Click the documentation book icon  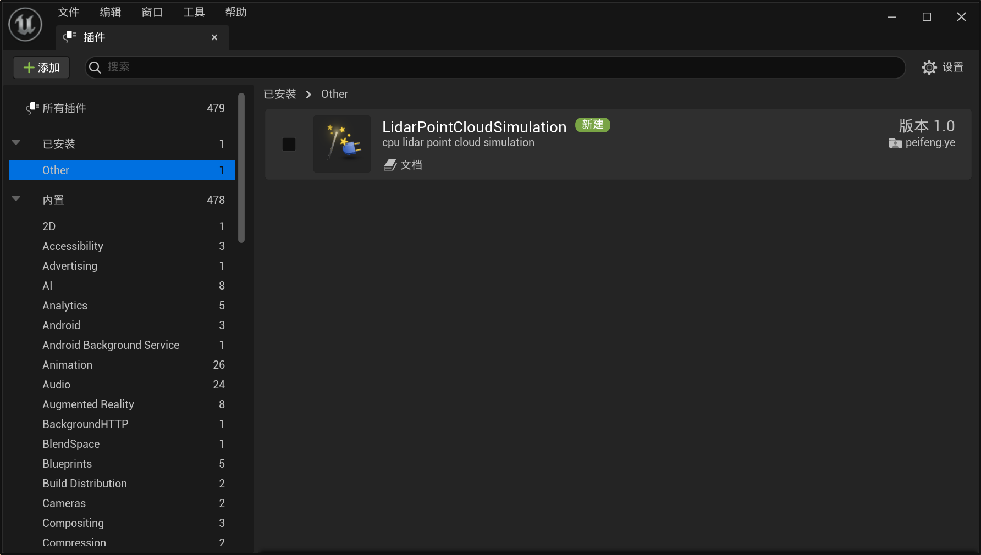click(x=390, y=165)
